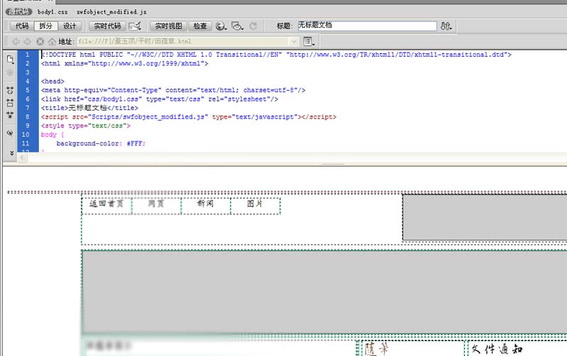Click the 标题 title input field

point(367,26)
